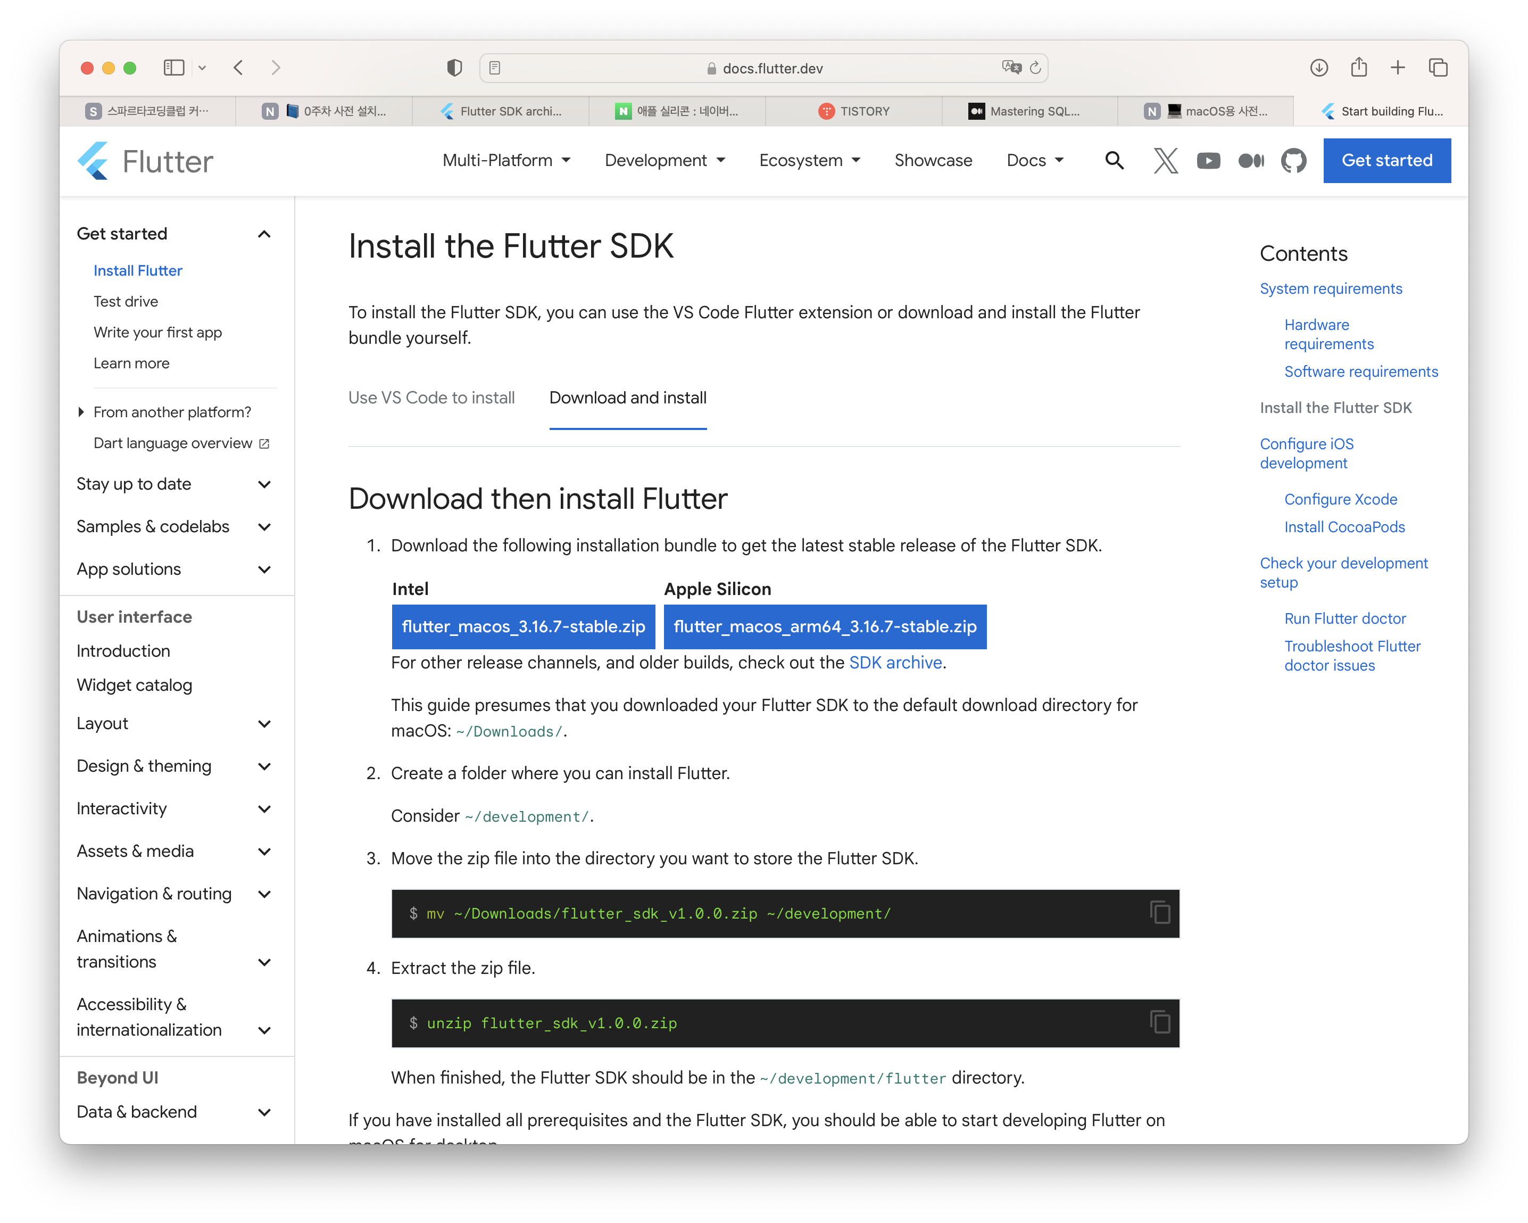Image resolution: width=1528 pixels, height=1223 pixels.
Task: Expand the Interactivity section
Action: click(264, 809)
